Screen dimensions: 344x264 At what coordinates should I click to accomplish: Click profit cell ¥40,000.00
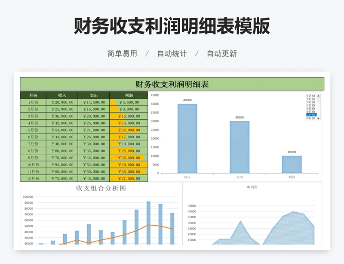pos(129,165)
